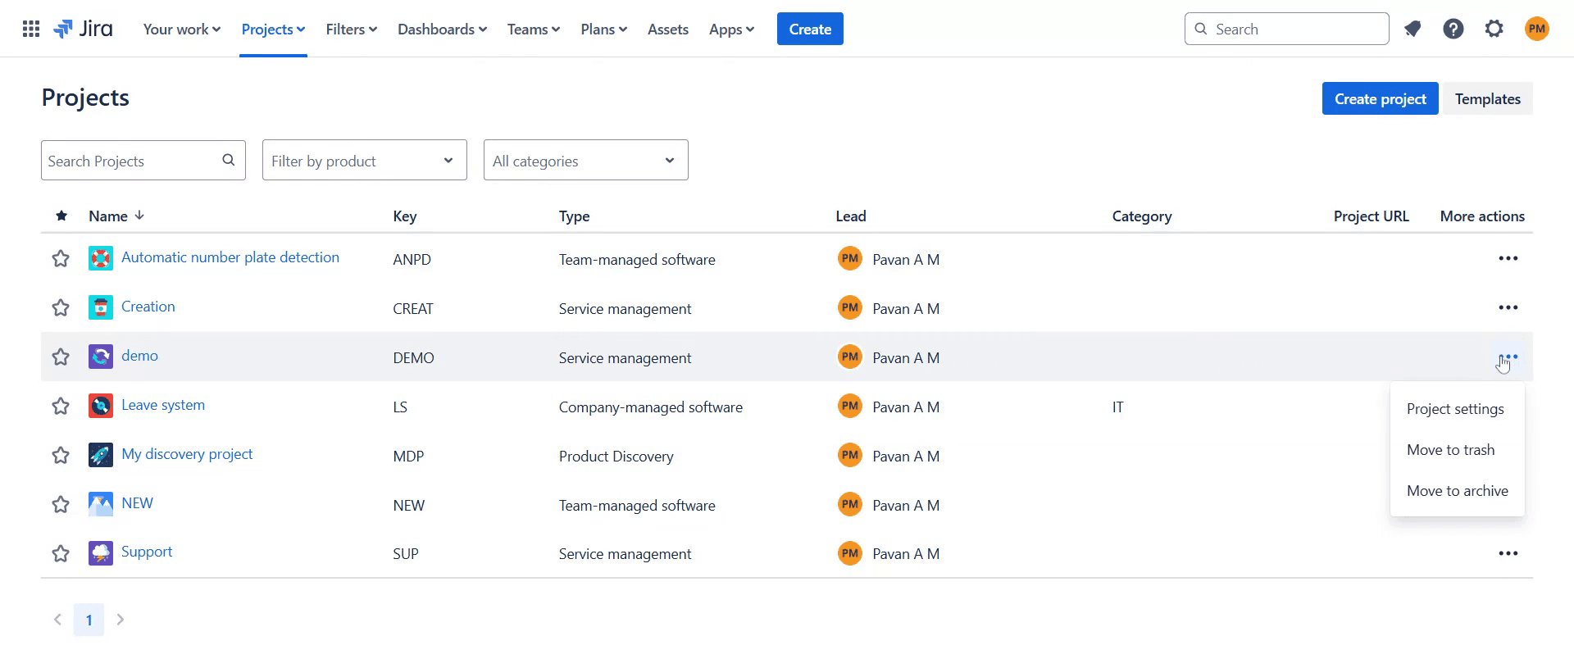The width and height of the screenshot is (1574, 659).
Task: Open the app switcher grid icon
Action: click(x=31, y=30)
